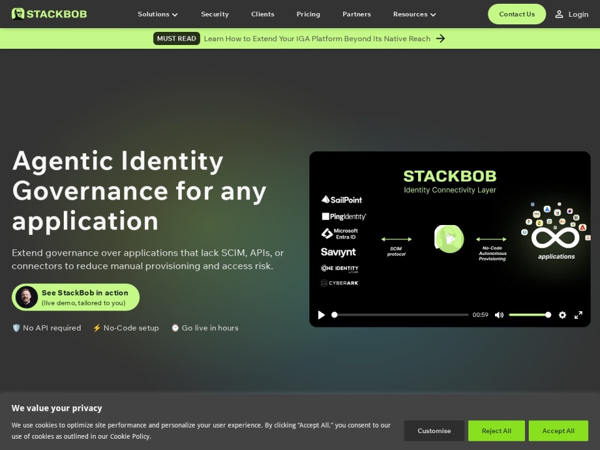Click the Contact Us button

517,14
